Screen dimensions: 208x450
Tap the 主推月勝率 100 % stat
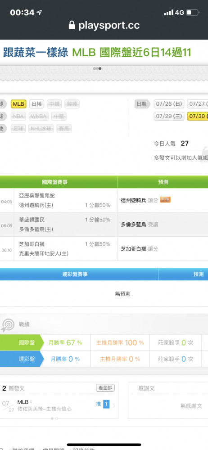coord(120,342)
